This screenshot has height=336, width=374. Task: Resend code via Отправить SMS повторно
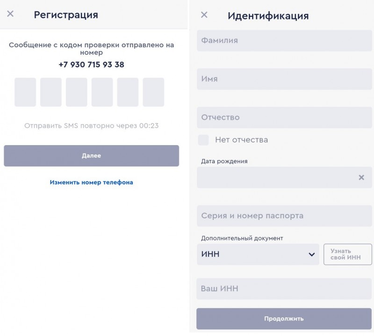pyautogui.click(x=91, y=125)
